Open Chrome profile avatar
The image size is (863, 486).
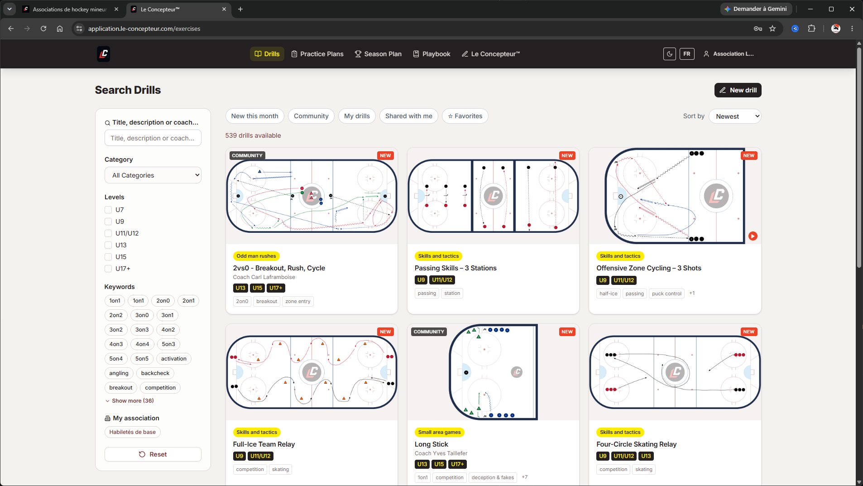(x=836, y=29)
